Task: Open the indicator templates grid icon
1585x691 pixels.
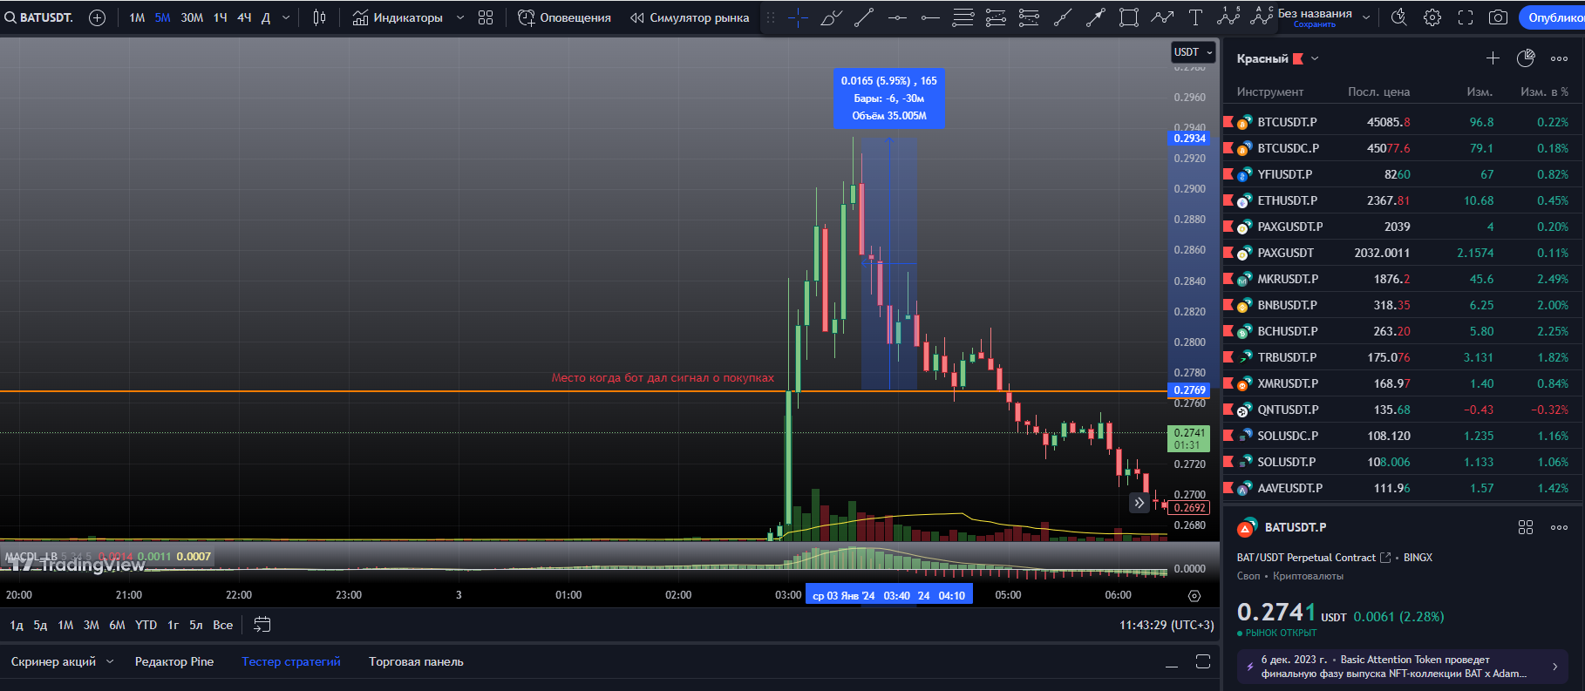Action: (486, 17)
